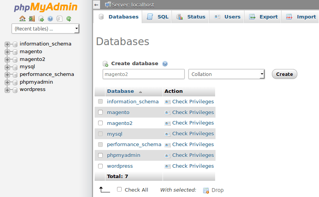Tick the wordpress database checkbox
Viewport: 319px width, 197px height.
[x=100, y=166]
